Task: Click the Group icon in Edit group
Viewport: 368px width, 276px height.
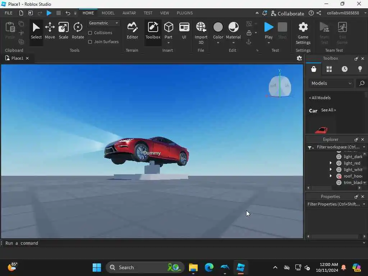Action: click(x=249, y=23)
